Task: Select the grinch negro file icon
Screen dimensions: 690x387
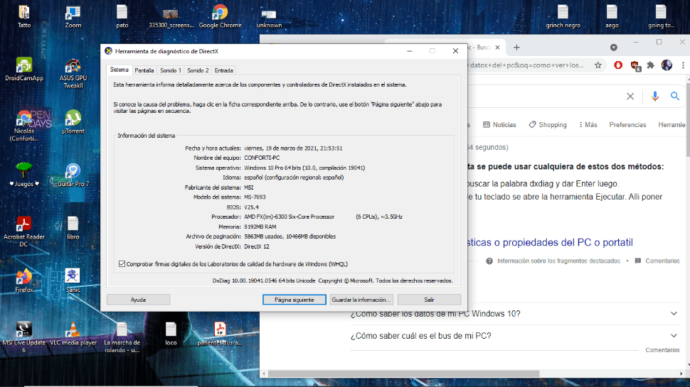Action: (563, 16)
